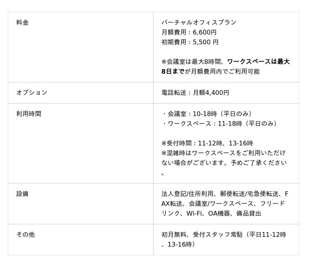Click the ワークスペース：11-18時 hours line

(220, 124)
